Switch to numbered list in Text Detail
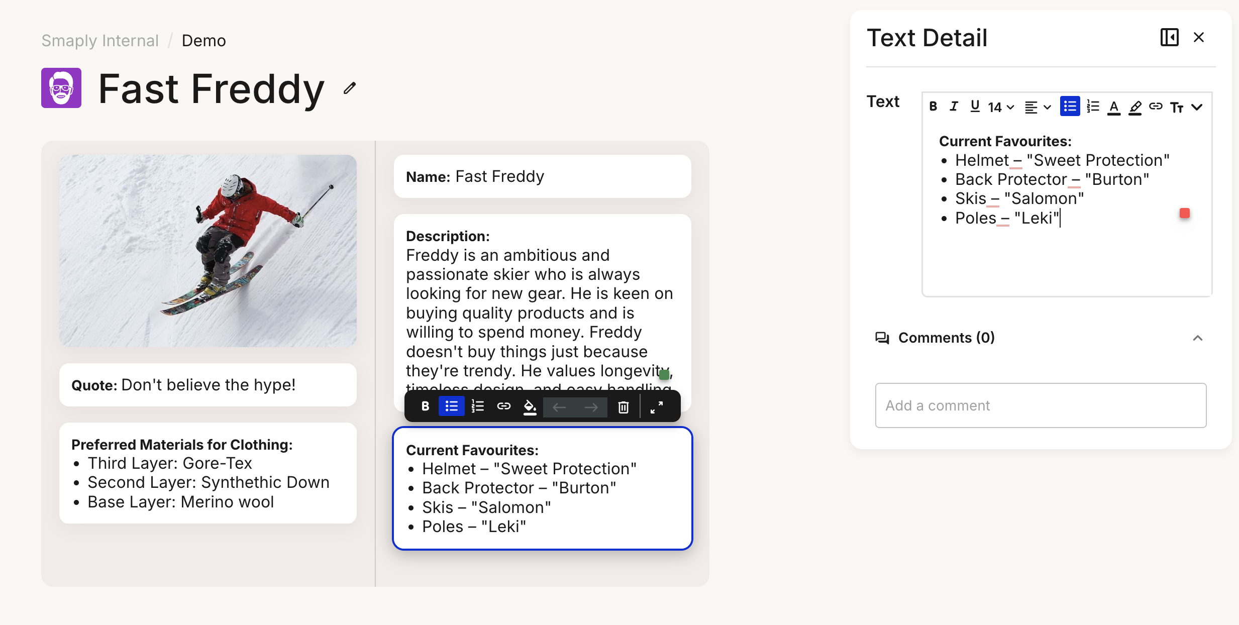The width and height of the screenshot is (1239, 625). click(x=1092, y=106)
